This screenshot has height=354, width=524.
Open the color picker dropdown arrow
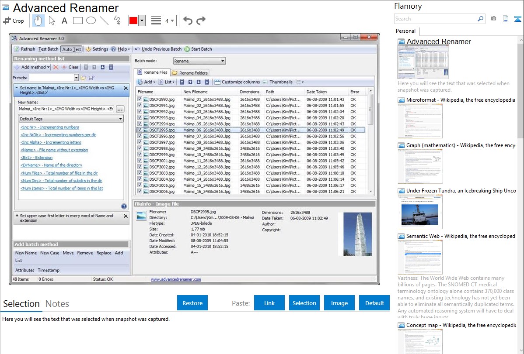coord(142,21)
